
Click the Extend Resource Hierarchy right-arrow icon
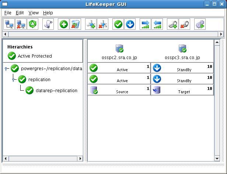point(145,24)
